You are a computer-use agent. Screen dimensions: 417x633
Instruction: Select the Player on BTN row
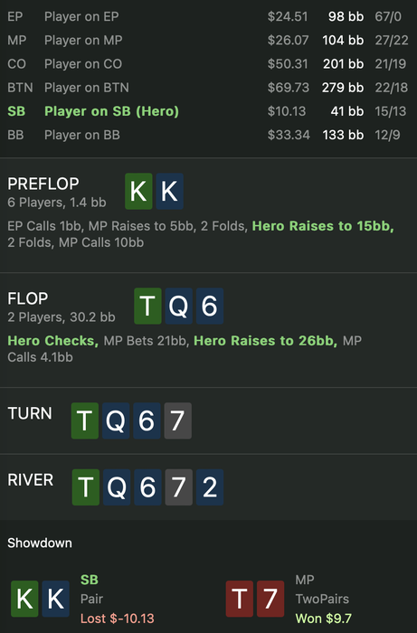click(208, 88)
